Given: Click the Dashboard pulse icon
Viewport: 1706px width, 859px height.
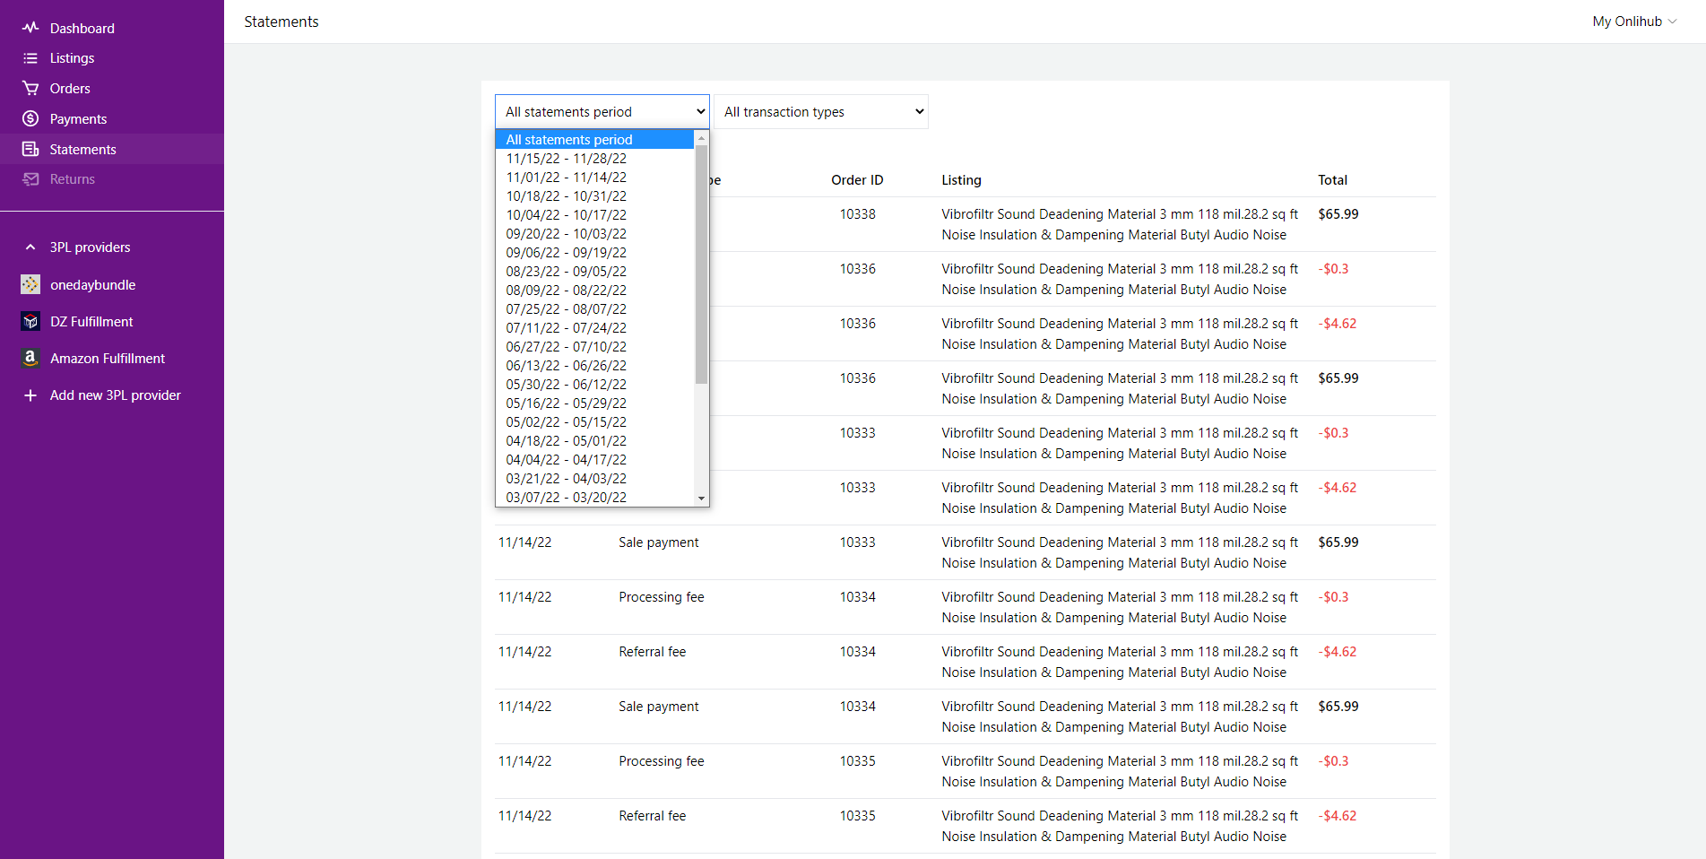Looking at the screenshot, I should click(x=30, y=28).
